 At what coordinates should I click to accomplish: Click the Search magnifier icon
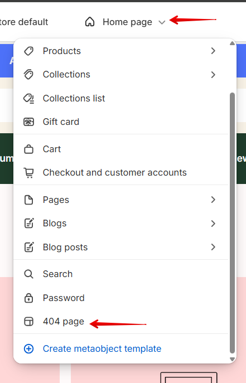[28, 274]
